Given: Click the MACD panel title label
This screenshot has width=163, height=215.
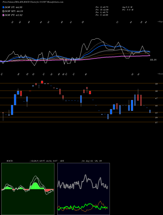Looking at the screenshot, I should pos(9,161).
